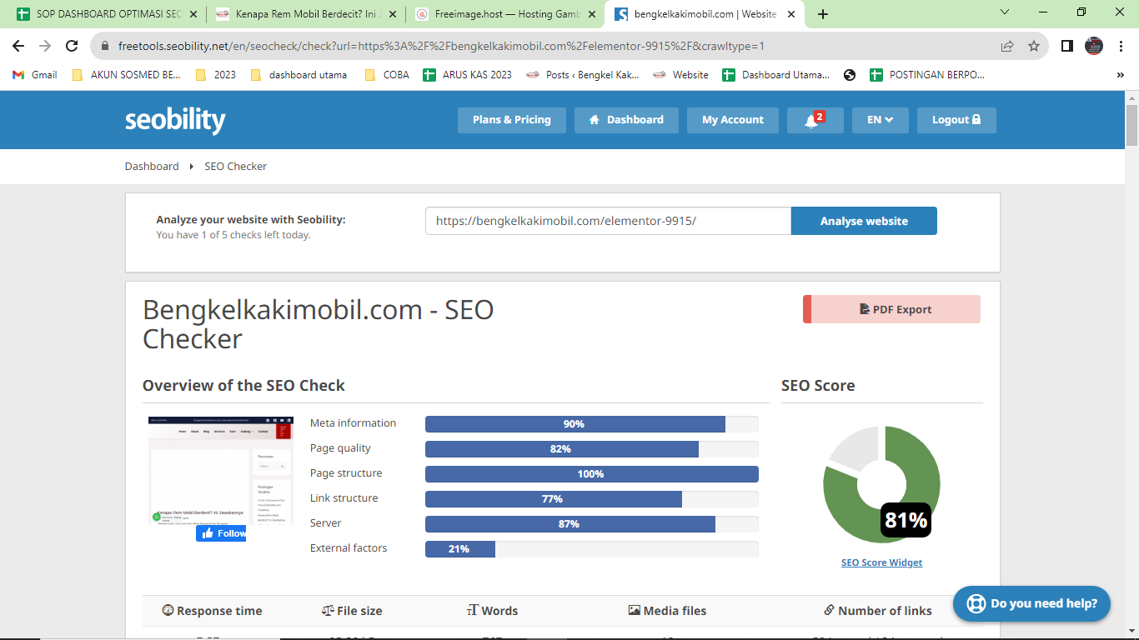
Task: Click the website preview thumbnail
Action: pos(221,471)
